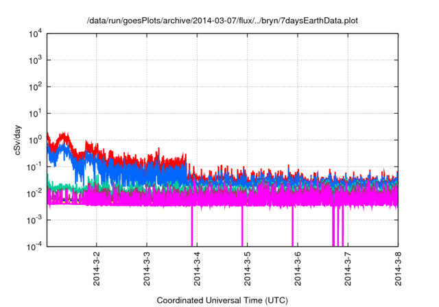The height and width of the screenshot is (307, 439).
Task: Click the 10^4 y-axis tick label
Action: coord(35,34)
